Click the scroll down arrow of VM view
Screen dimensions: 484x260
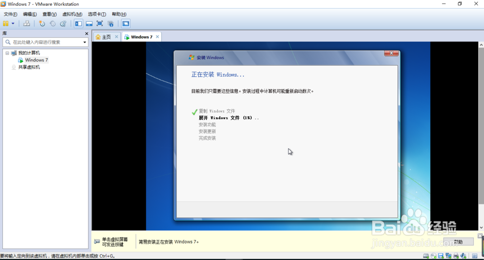(x=481, y=228)
